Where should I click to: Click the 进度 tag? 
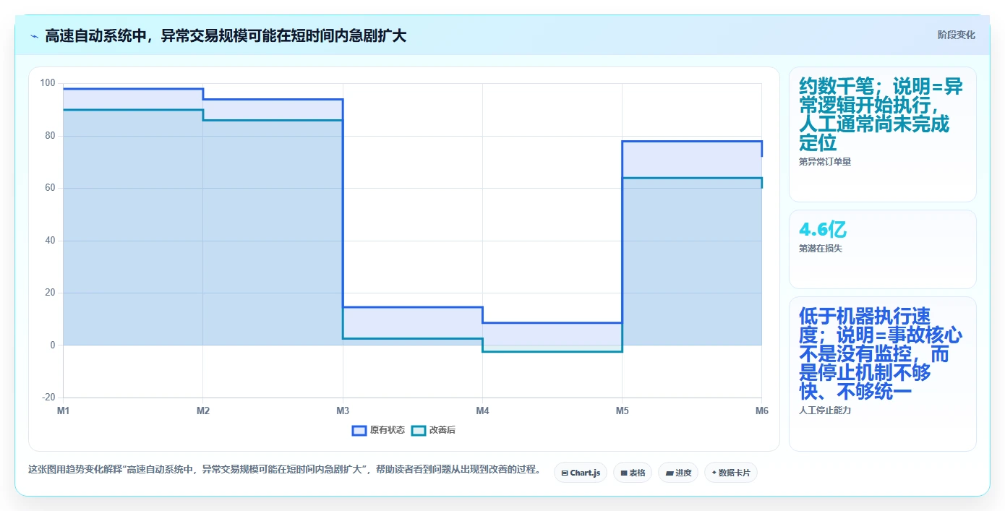678,473
